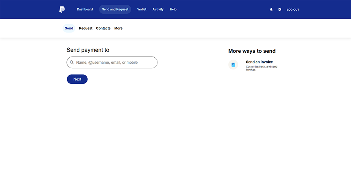
Task: Log out of the account
Action: pos(293,9)
